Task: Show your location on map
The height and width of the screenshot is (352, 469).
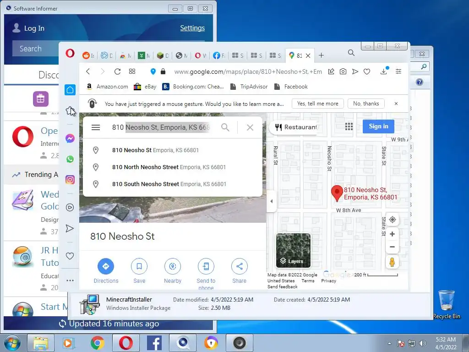Action: point(393,220)
